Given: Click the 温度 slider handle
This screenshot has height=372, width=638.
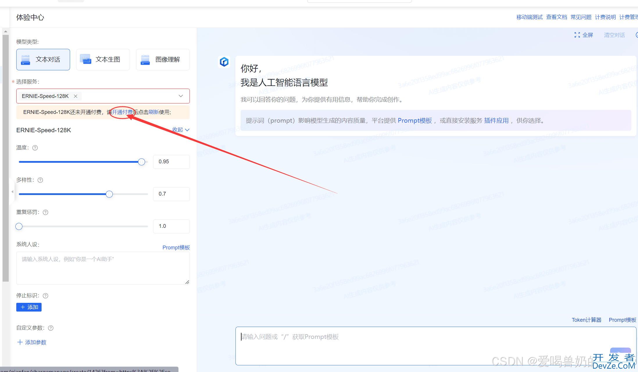Looking at the screenshot, I should click(142, 162).
